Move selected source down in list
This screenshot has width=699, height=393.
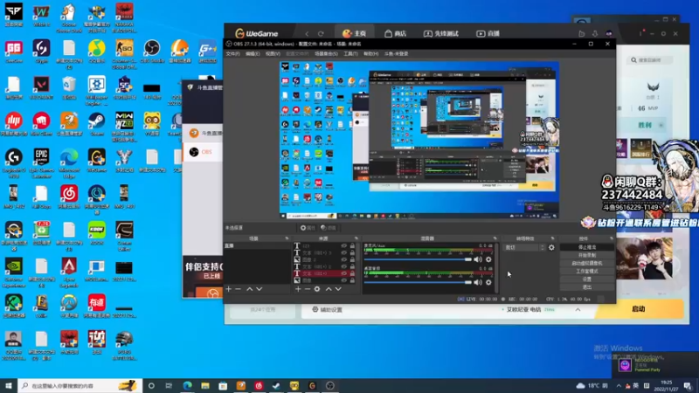[338, 289]
